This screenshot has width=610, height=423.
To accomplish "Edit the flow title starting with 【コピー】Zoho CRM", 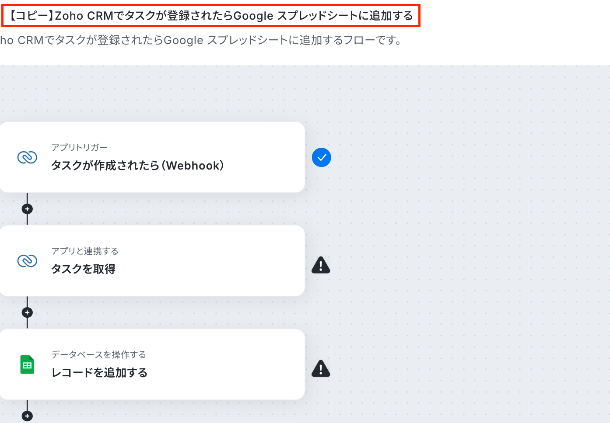I will coord(210,16).
